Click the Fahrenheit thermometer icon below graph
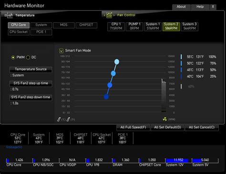Screen dimensions: 226x174 [x=68, y=120]
